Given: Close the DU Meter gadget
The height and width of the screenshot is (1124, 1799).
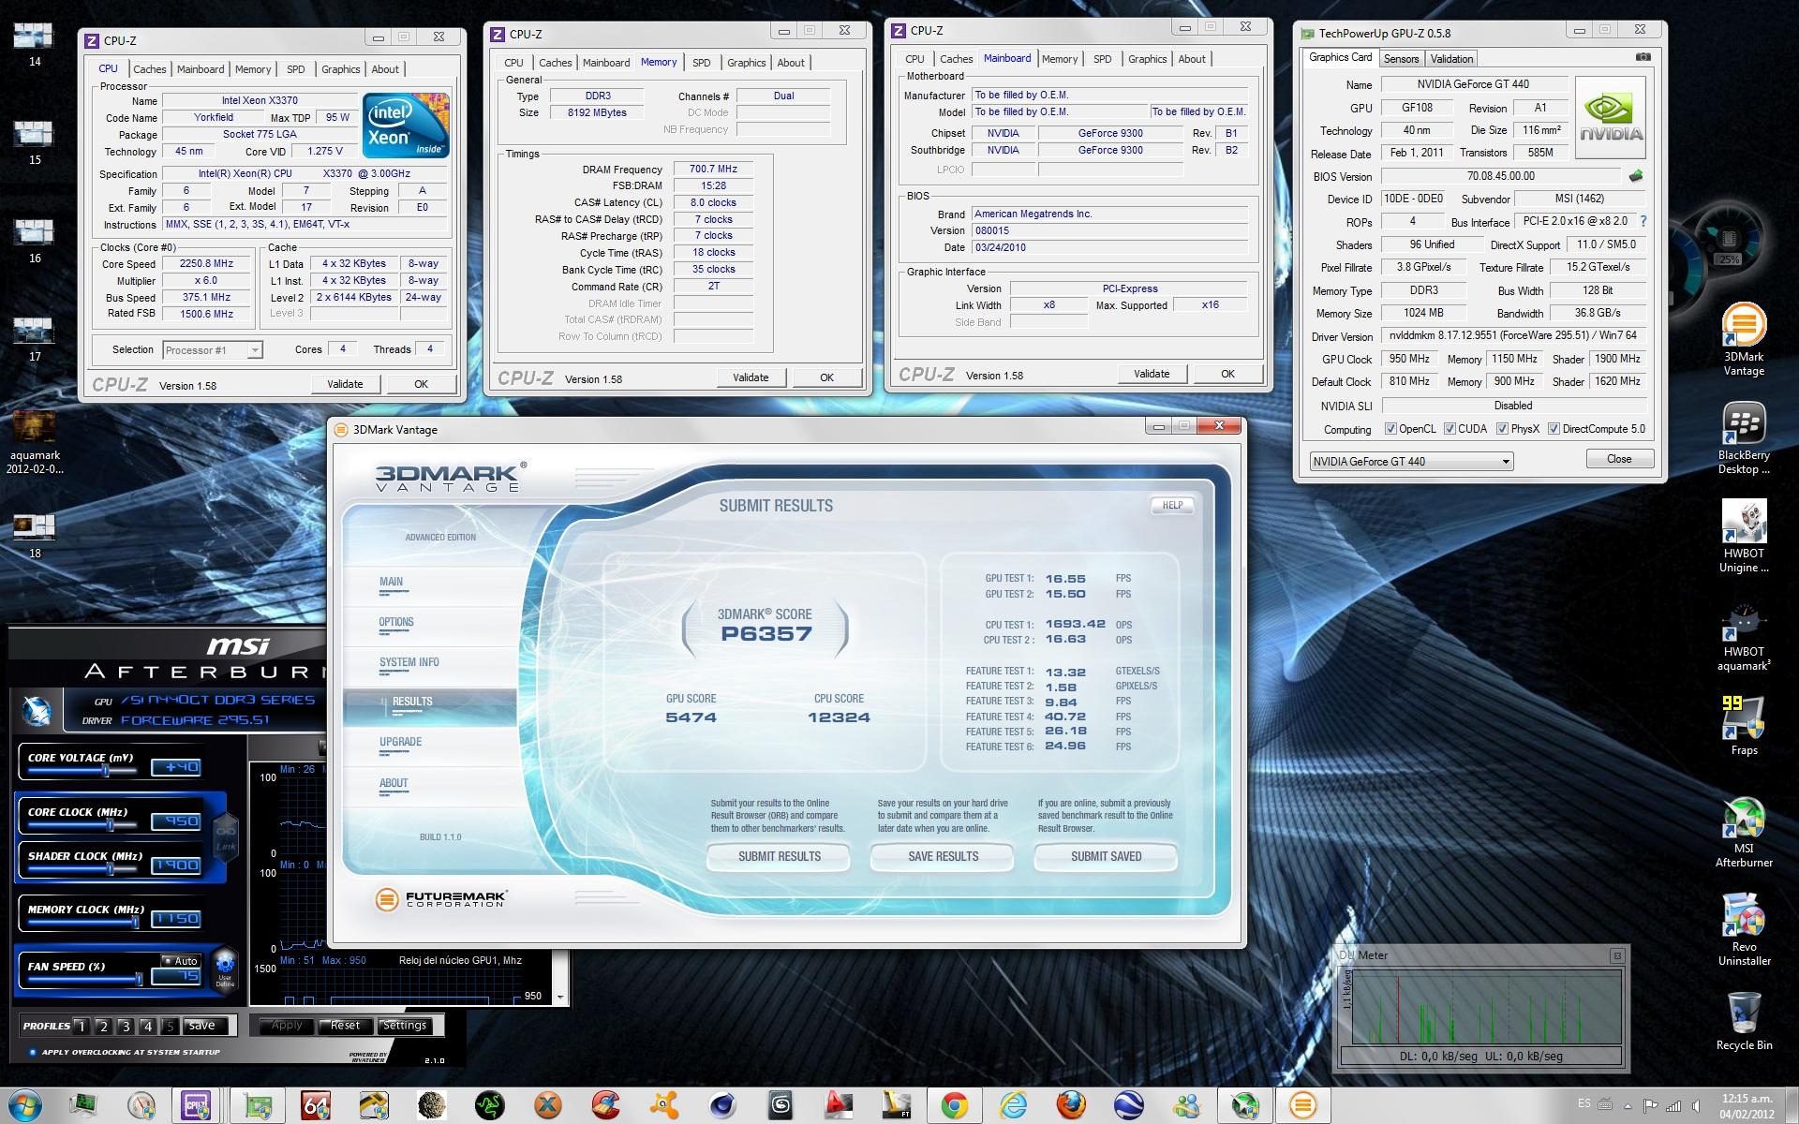Looking at the screenshot, I should coord(1616,955).
